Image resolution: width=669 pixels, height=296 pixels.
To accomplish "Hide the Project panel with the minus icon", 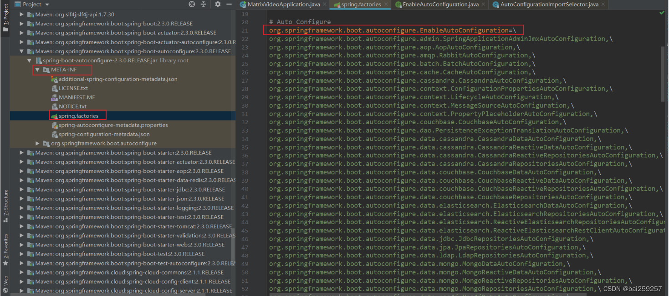I will point(229,4).
